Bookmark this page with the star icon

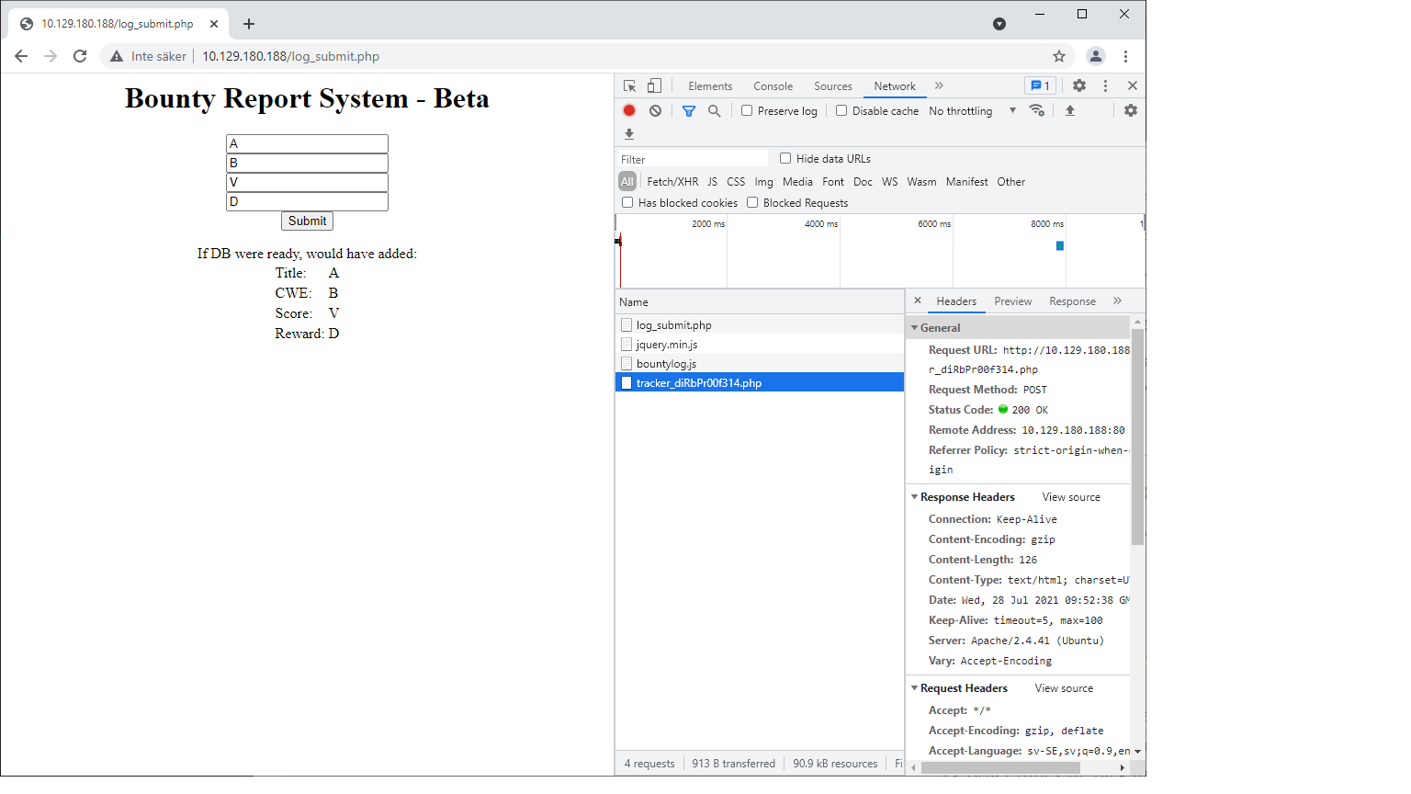(x=1059, y=56)
